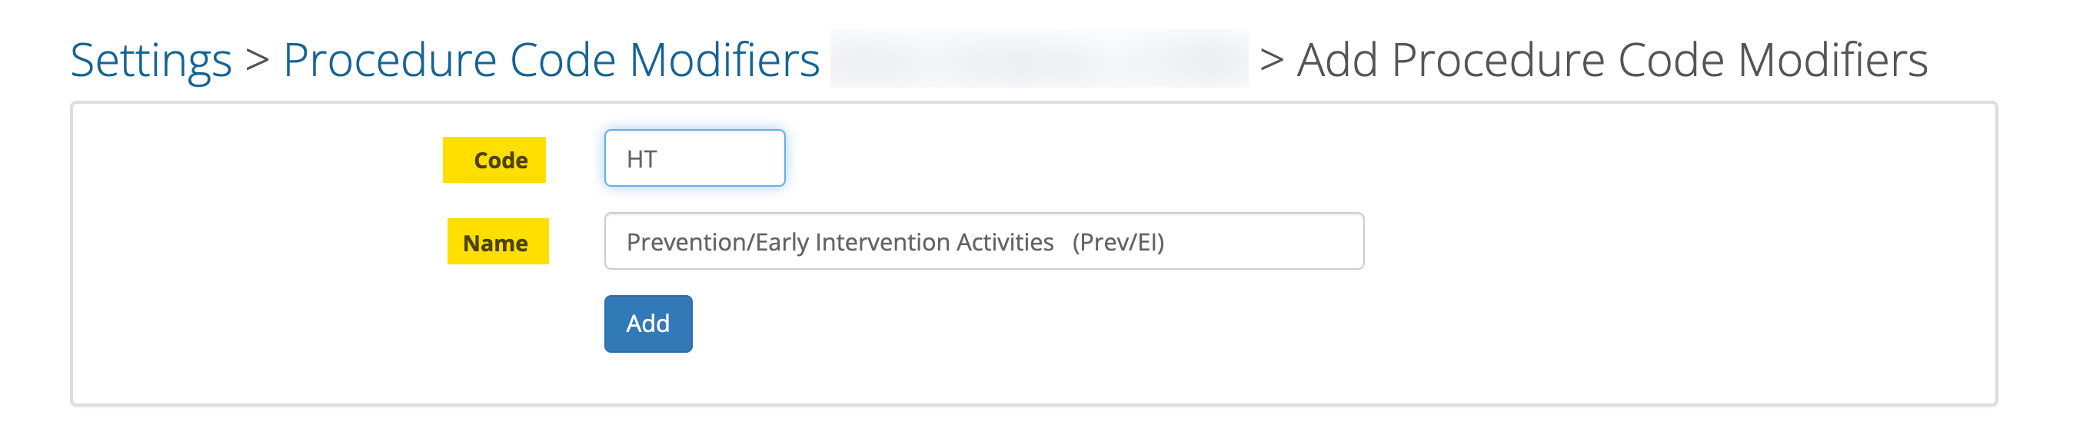Image resolution: width=2073 pixels, height=435 pixels.
Task: Click the blurred breadcrumb segment
Action: (1039, 58)
